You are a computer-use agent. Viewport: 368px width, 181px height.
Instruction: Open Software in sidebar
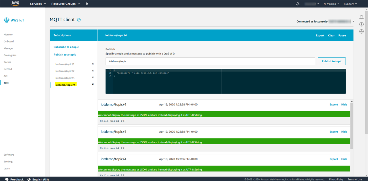click(9, 155)
